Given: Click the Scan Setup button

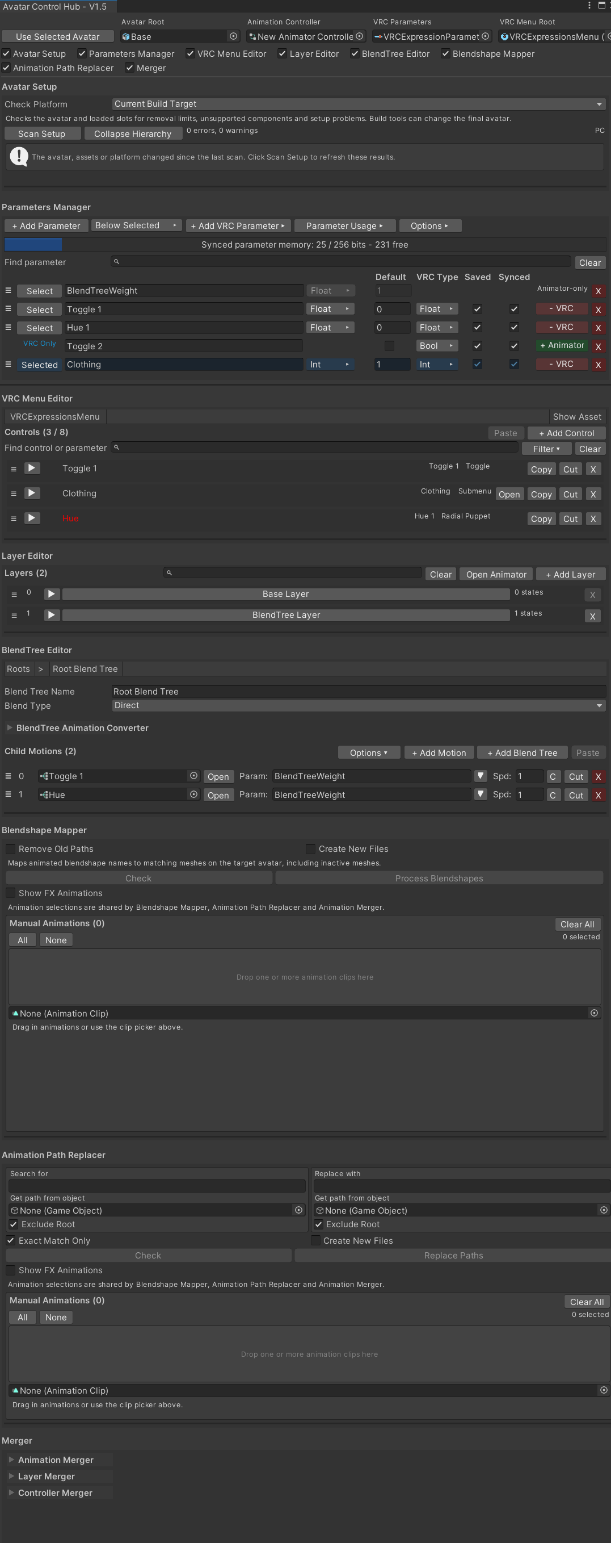Looking at the screenshot, I should point(42,133).
